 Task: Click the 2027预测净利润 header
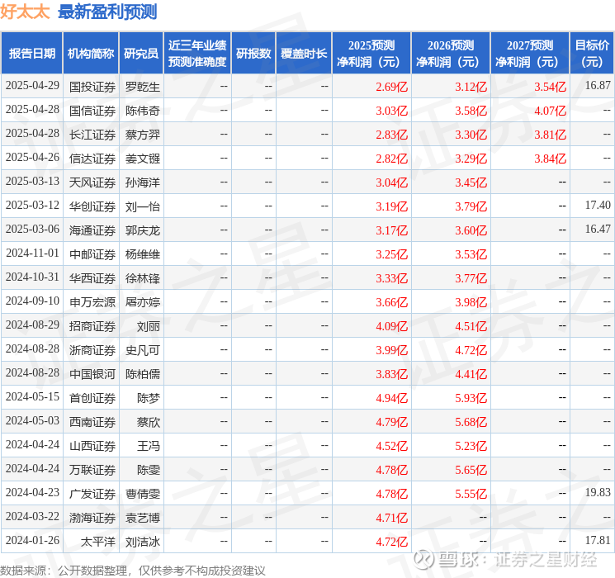click(530, 54)
